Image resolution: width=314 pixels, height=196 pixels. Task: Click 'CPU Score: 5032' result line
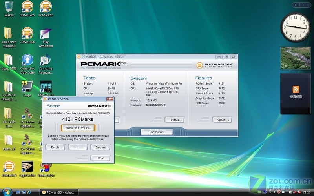point(210,89)
